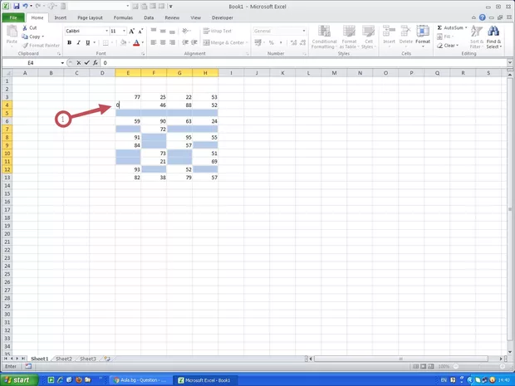Switch to the Formulas tab
The image size is (515, 386).
(123, 17)
